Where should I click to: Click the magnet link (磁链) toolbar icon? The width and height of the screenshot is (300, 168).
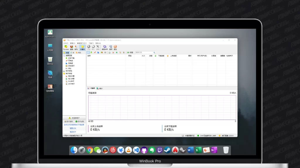point(71,47)
